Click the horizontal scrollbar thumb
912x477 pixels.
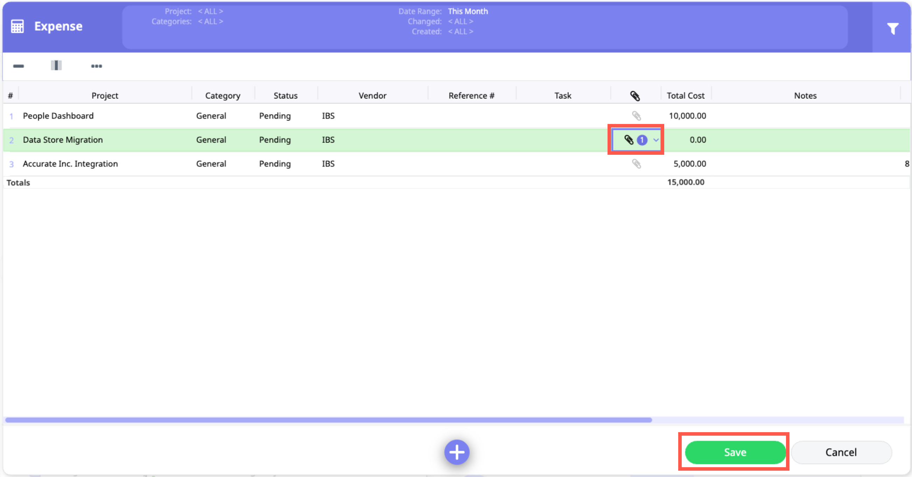point(328,420)
